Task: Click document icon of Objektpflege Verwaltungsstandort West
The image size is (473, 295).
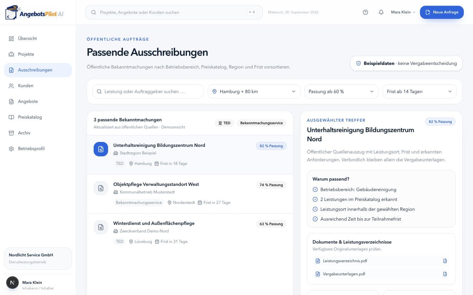Action: pyautogui.click(x=101, y=188)
